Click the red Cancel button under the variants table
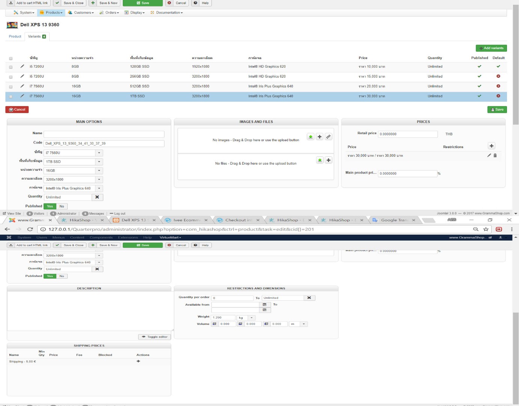519x406 pixels. [x=17, y=109]
